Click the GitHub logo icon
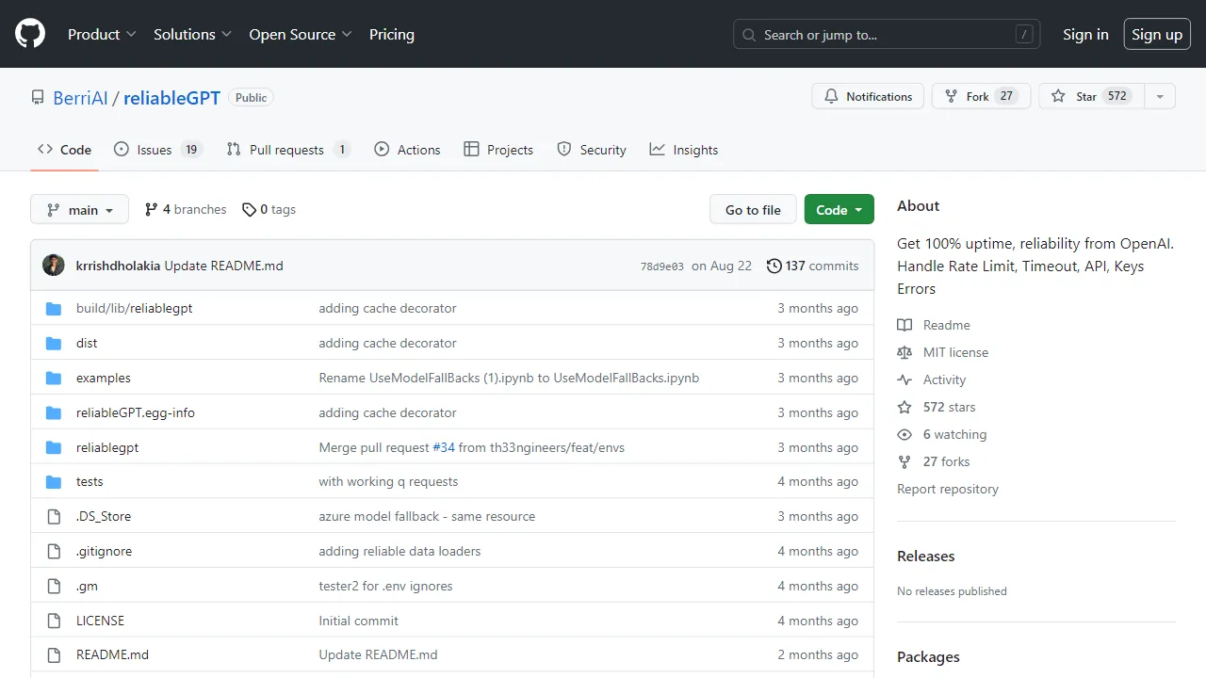 tap(30, 34)
